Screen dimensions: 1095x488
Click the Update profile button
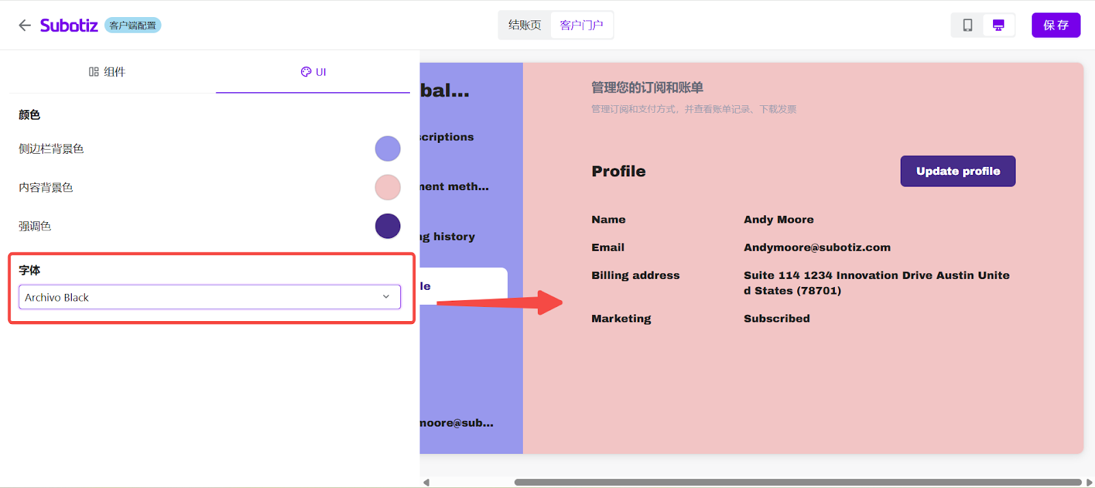click(957, 171)
